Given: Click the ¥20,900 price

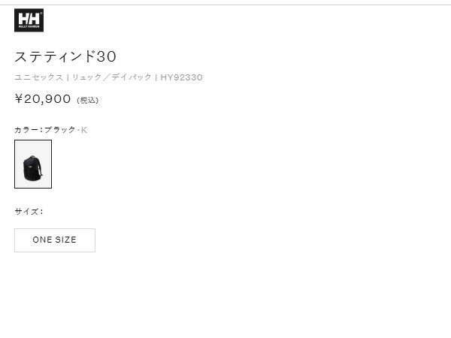Looking at the screenshot, I should pos(43,98).
